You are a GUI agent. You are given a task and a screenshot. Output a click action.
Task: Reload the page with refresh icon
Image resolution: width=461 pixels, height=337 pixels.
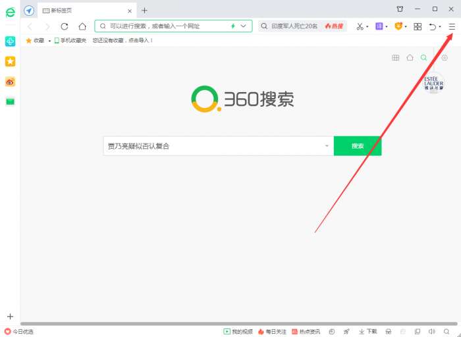[x=65, y=26]
